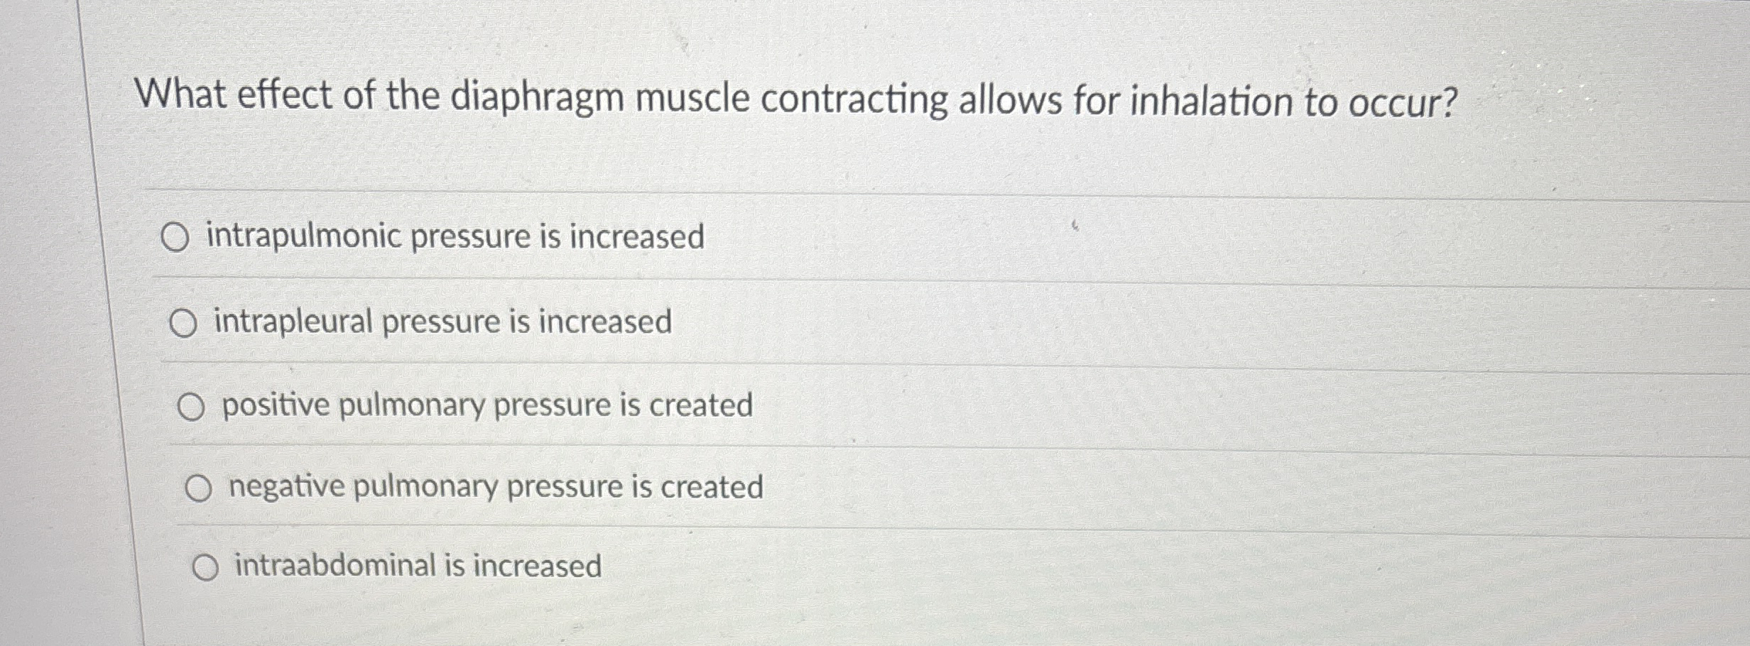Click the empty space below the last option

(852, 621)
